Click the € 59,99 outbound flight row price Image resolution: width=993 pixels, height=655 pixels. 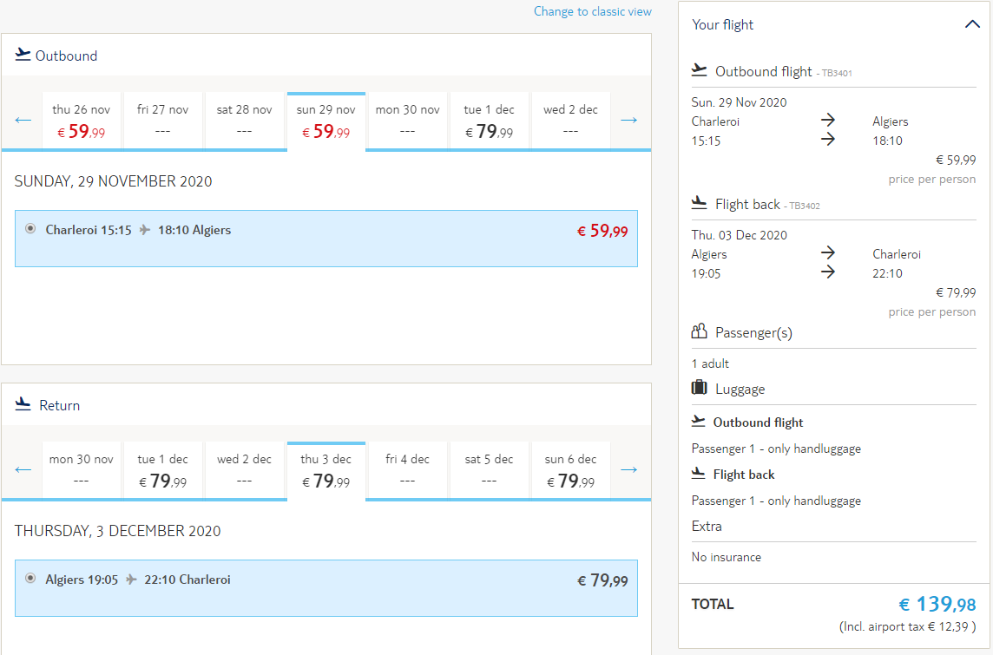602,231
